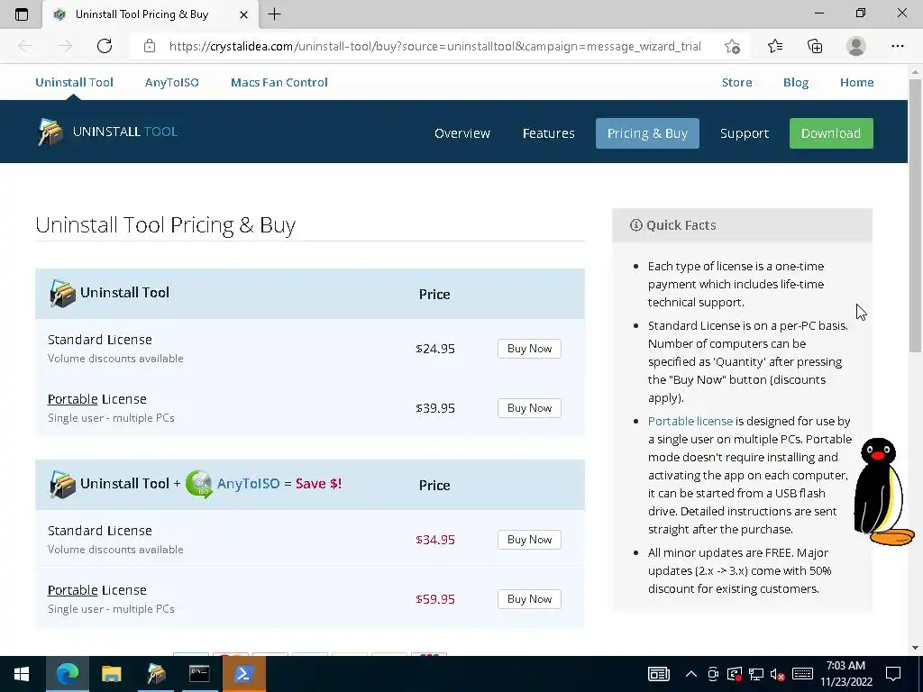Open the browser profile avatar
Screen dimensions: 923x692
[856, 46]
